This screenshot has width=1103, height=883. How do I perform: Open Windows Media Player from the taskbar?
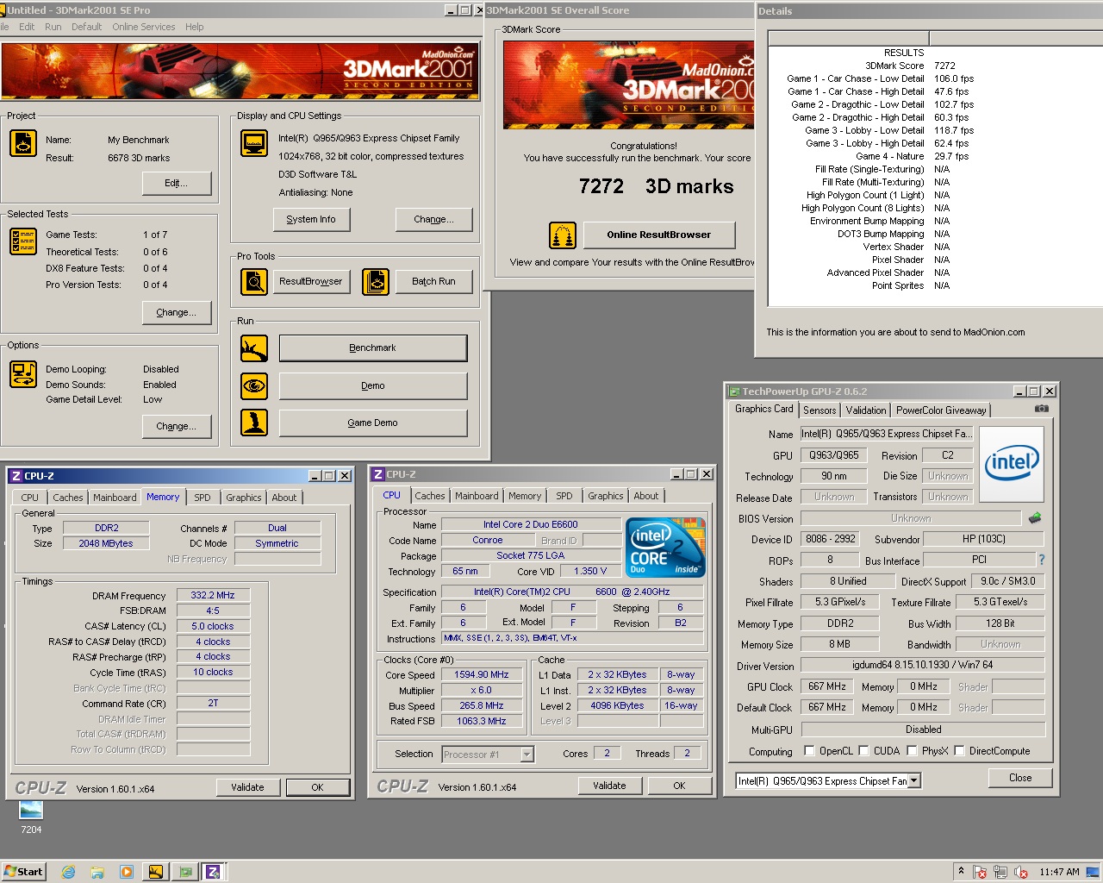(x=127, y=872)
